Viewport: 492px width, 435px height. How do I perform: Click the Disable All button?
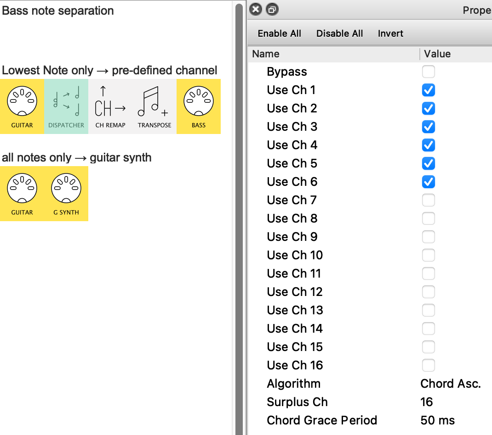pos(340,33)
